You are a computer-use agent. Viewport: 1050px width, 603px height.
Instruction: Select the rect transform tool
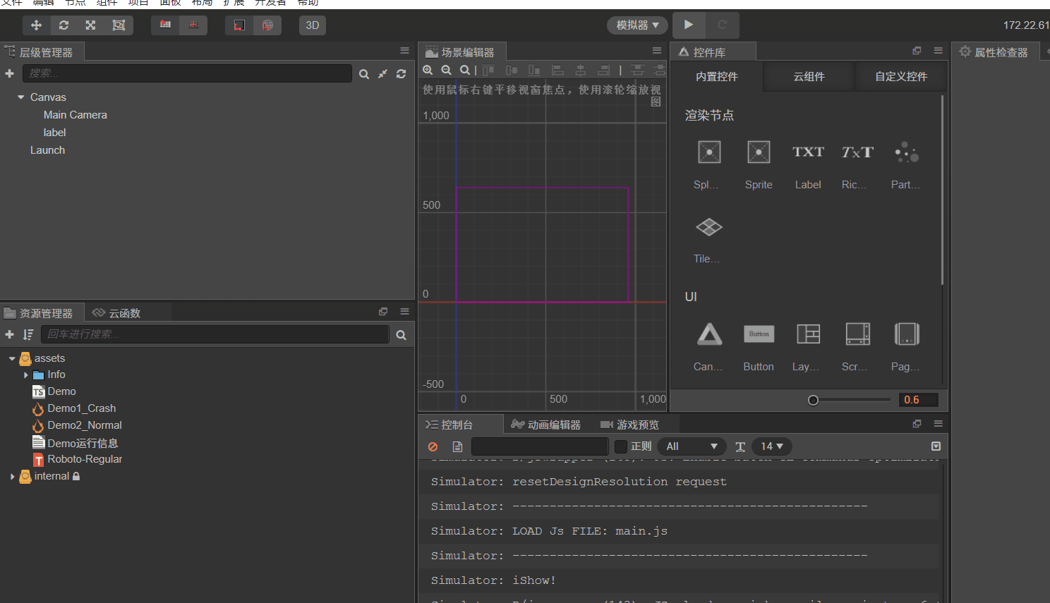tap(119, 25)
